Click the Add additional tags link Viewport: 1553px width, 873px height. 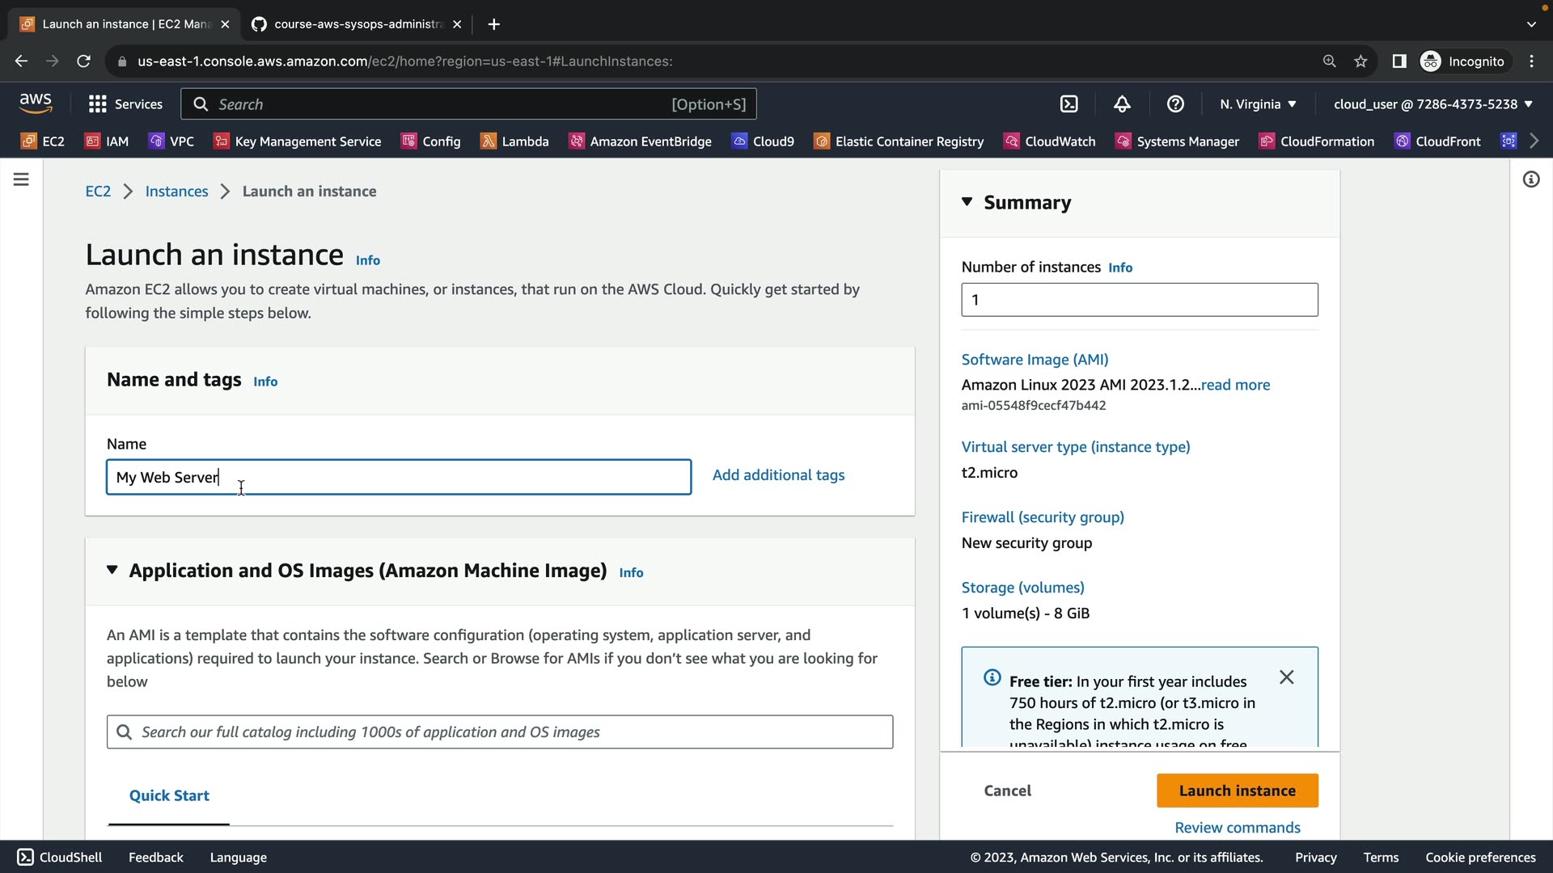778,475
